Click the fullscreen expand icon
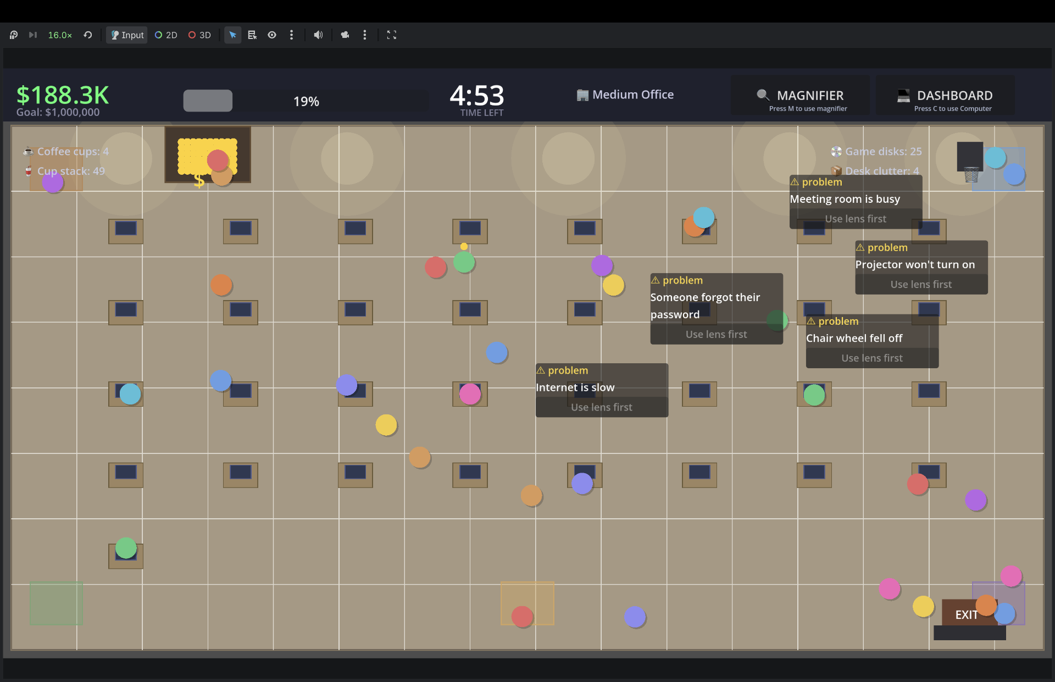The height and width of the screenshot is (682, 1055). pos(392,35)
